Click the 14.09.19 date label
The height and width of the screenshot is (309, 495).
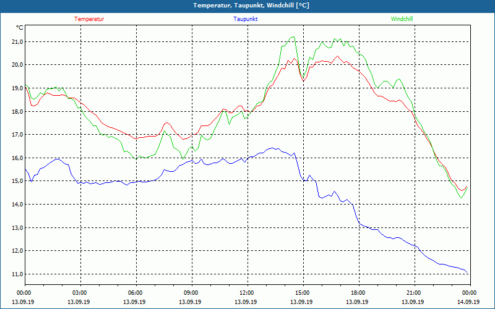pyautogui.click(x=468, y=302)
